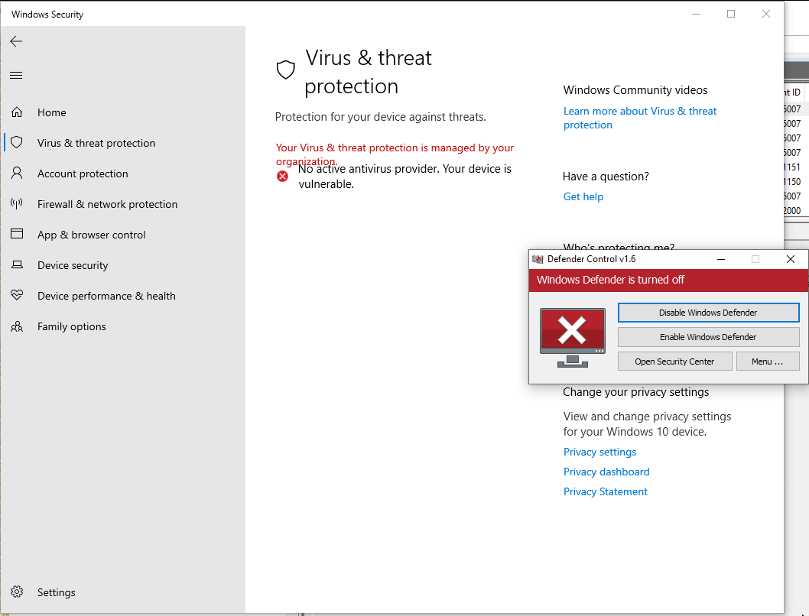809x616 pixels.
Task: Click the Home house icon
Action: [17, 112]
